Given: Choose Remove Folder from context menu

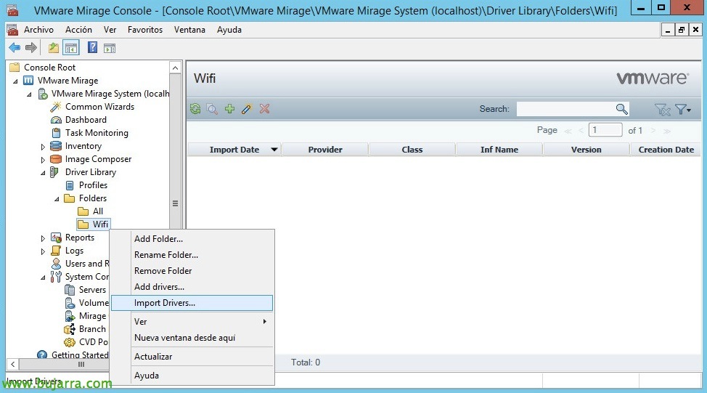Looking at the screenshot, I should point(192,271).
